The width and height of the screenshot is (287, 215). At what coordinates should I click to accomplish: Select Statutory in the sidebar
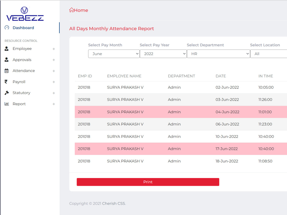tap(22, 93)
